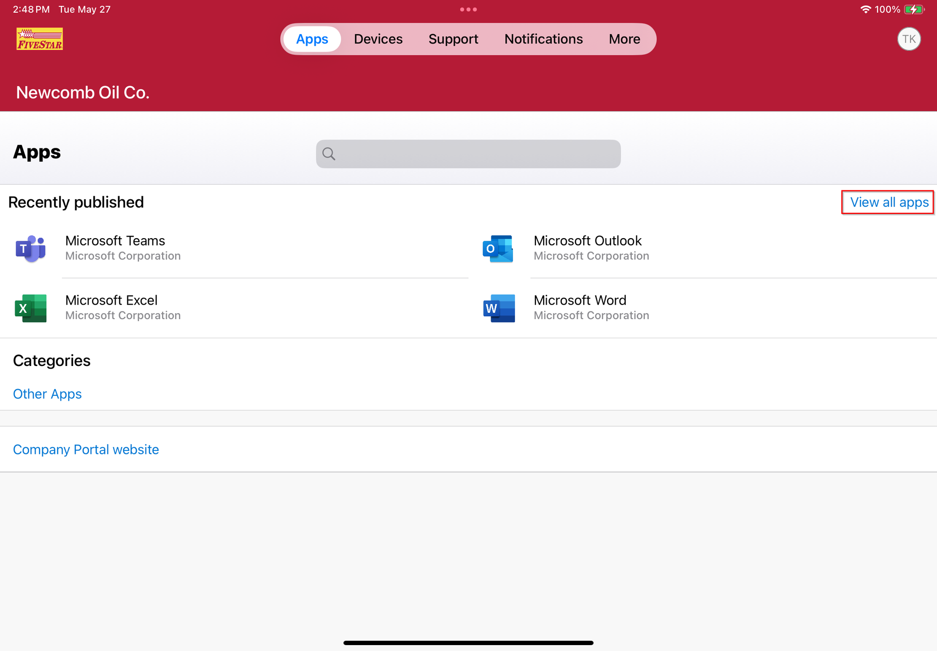Open the Company Portal website link
937x651 pixels.
86,449
